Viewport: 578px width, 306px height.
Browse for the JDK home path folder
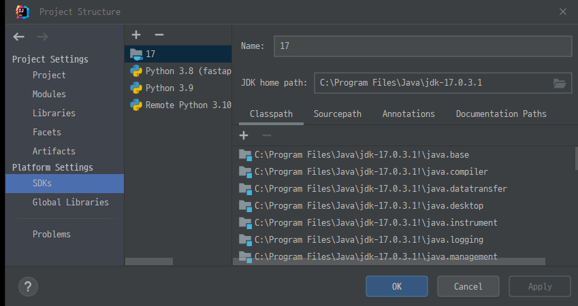[560, 83]
